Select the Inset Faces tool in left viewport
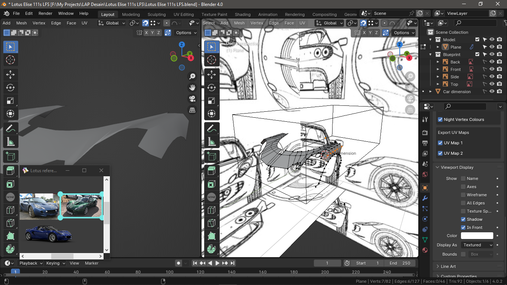This screenshot has width=507, height=285. pyautogui.click(x=10, y=184)
